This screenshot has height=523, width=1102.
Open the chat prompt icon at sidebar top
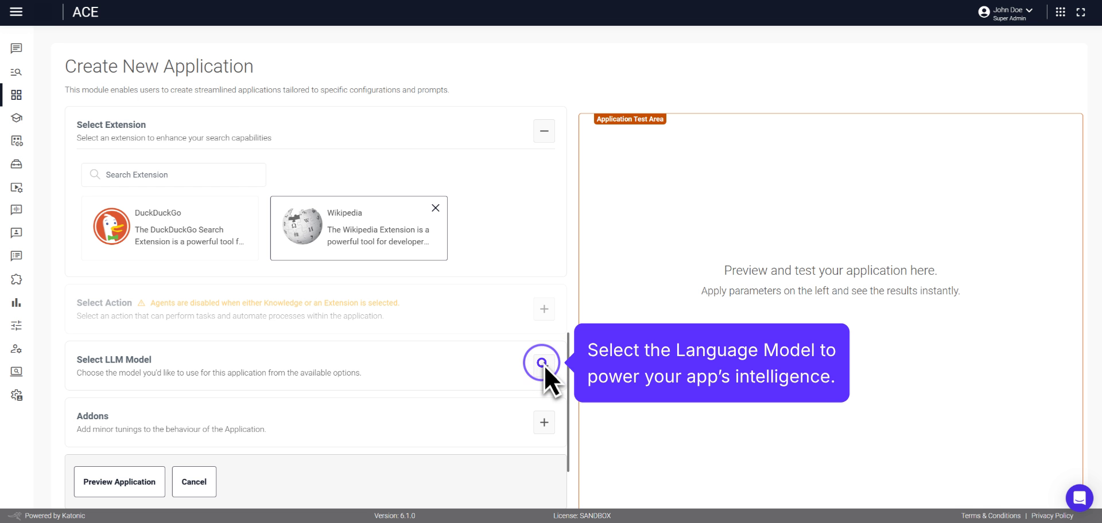pos(16,48)
